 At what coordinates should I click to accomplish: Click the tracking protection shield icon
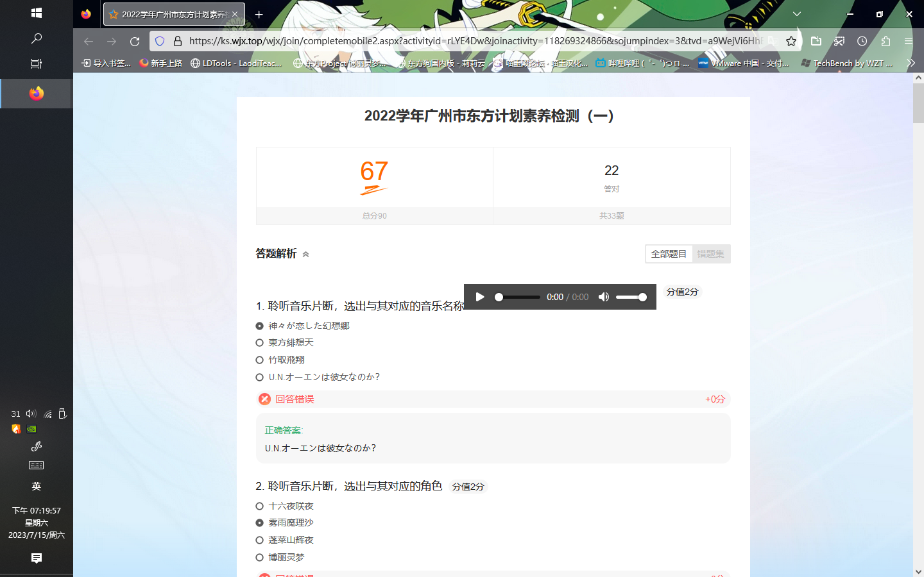click(158, 40)
